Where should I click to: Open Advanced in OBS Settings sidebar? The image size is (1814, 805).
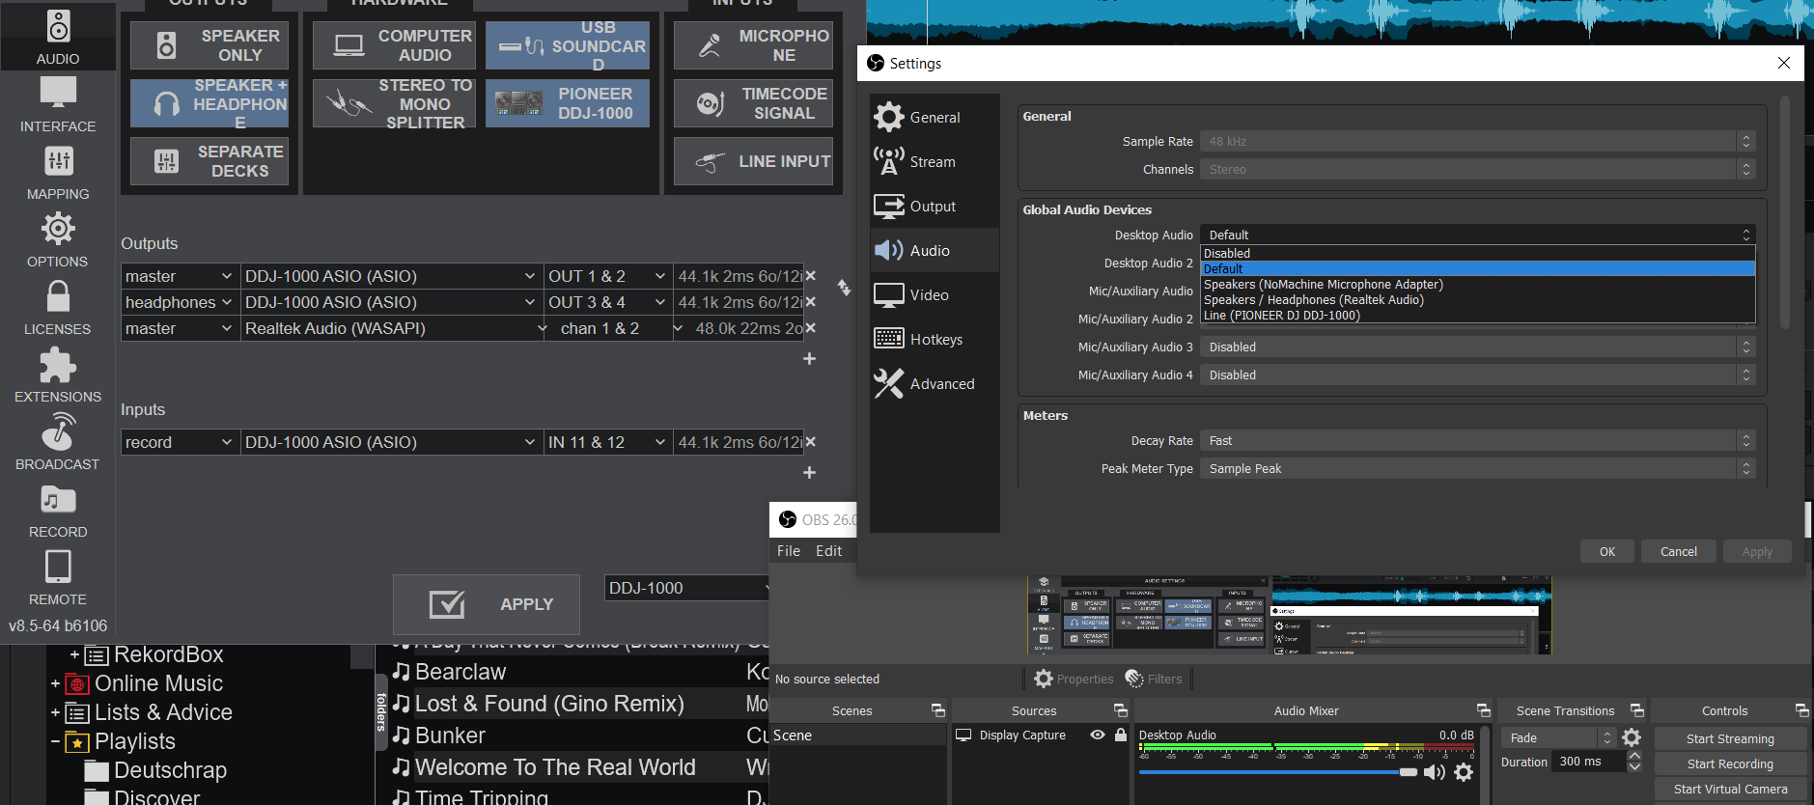point(935,384)
